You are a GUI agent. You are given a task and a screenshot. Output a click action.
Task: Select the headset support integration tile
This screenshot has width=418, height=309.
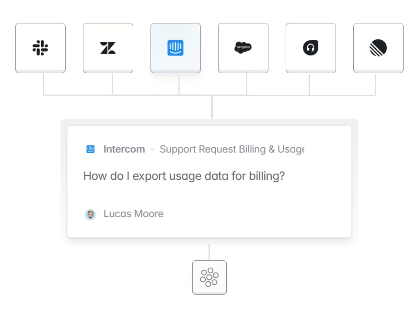pos(311,48)
